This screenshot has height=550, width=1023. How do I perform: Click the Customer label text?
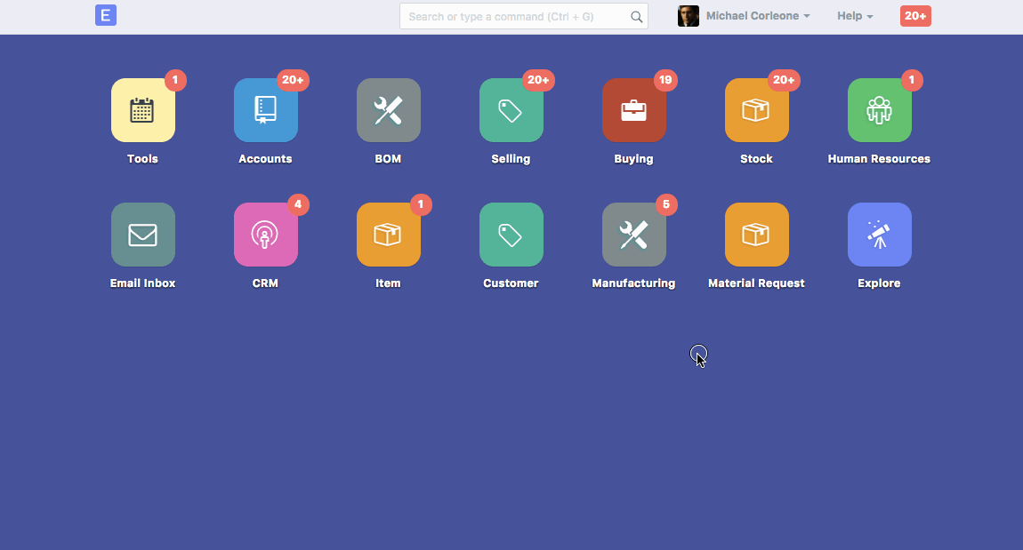point(511,283)
